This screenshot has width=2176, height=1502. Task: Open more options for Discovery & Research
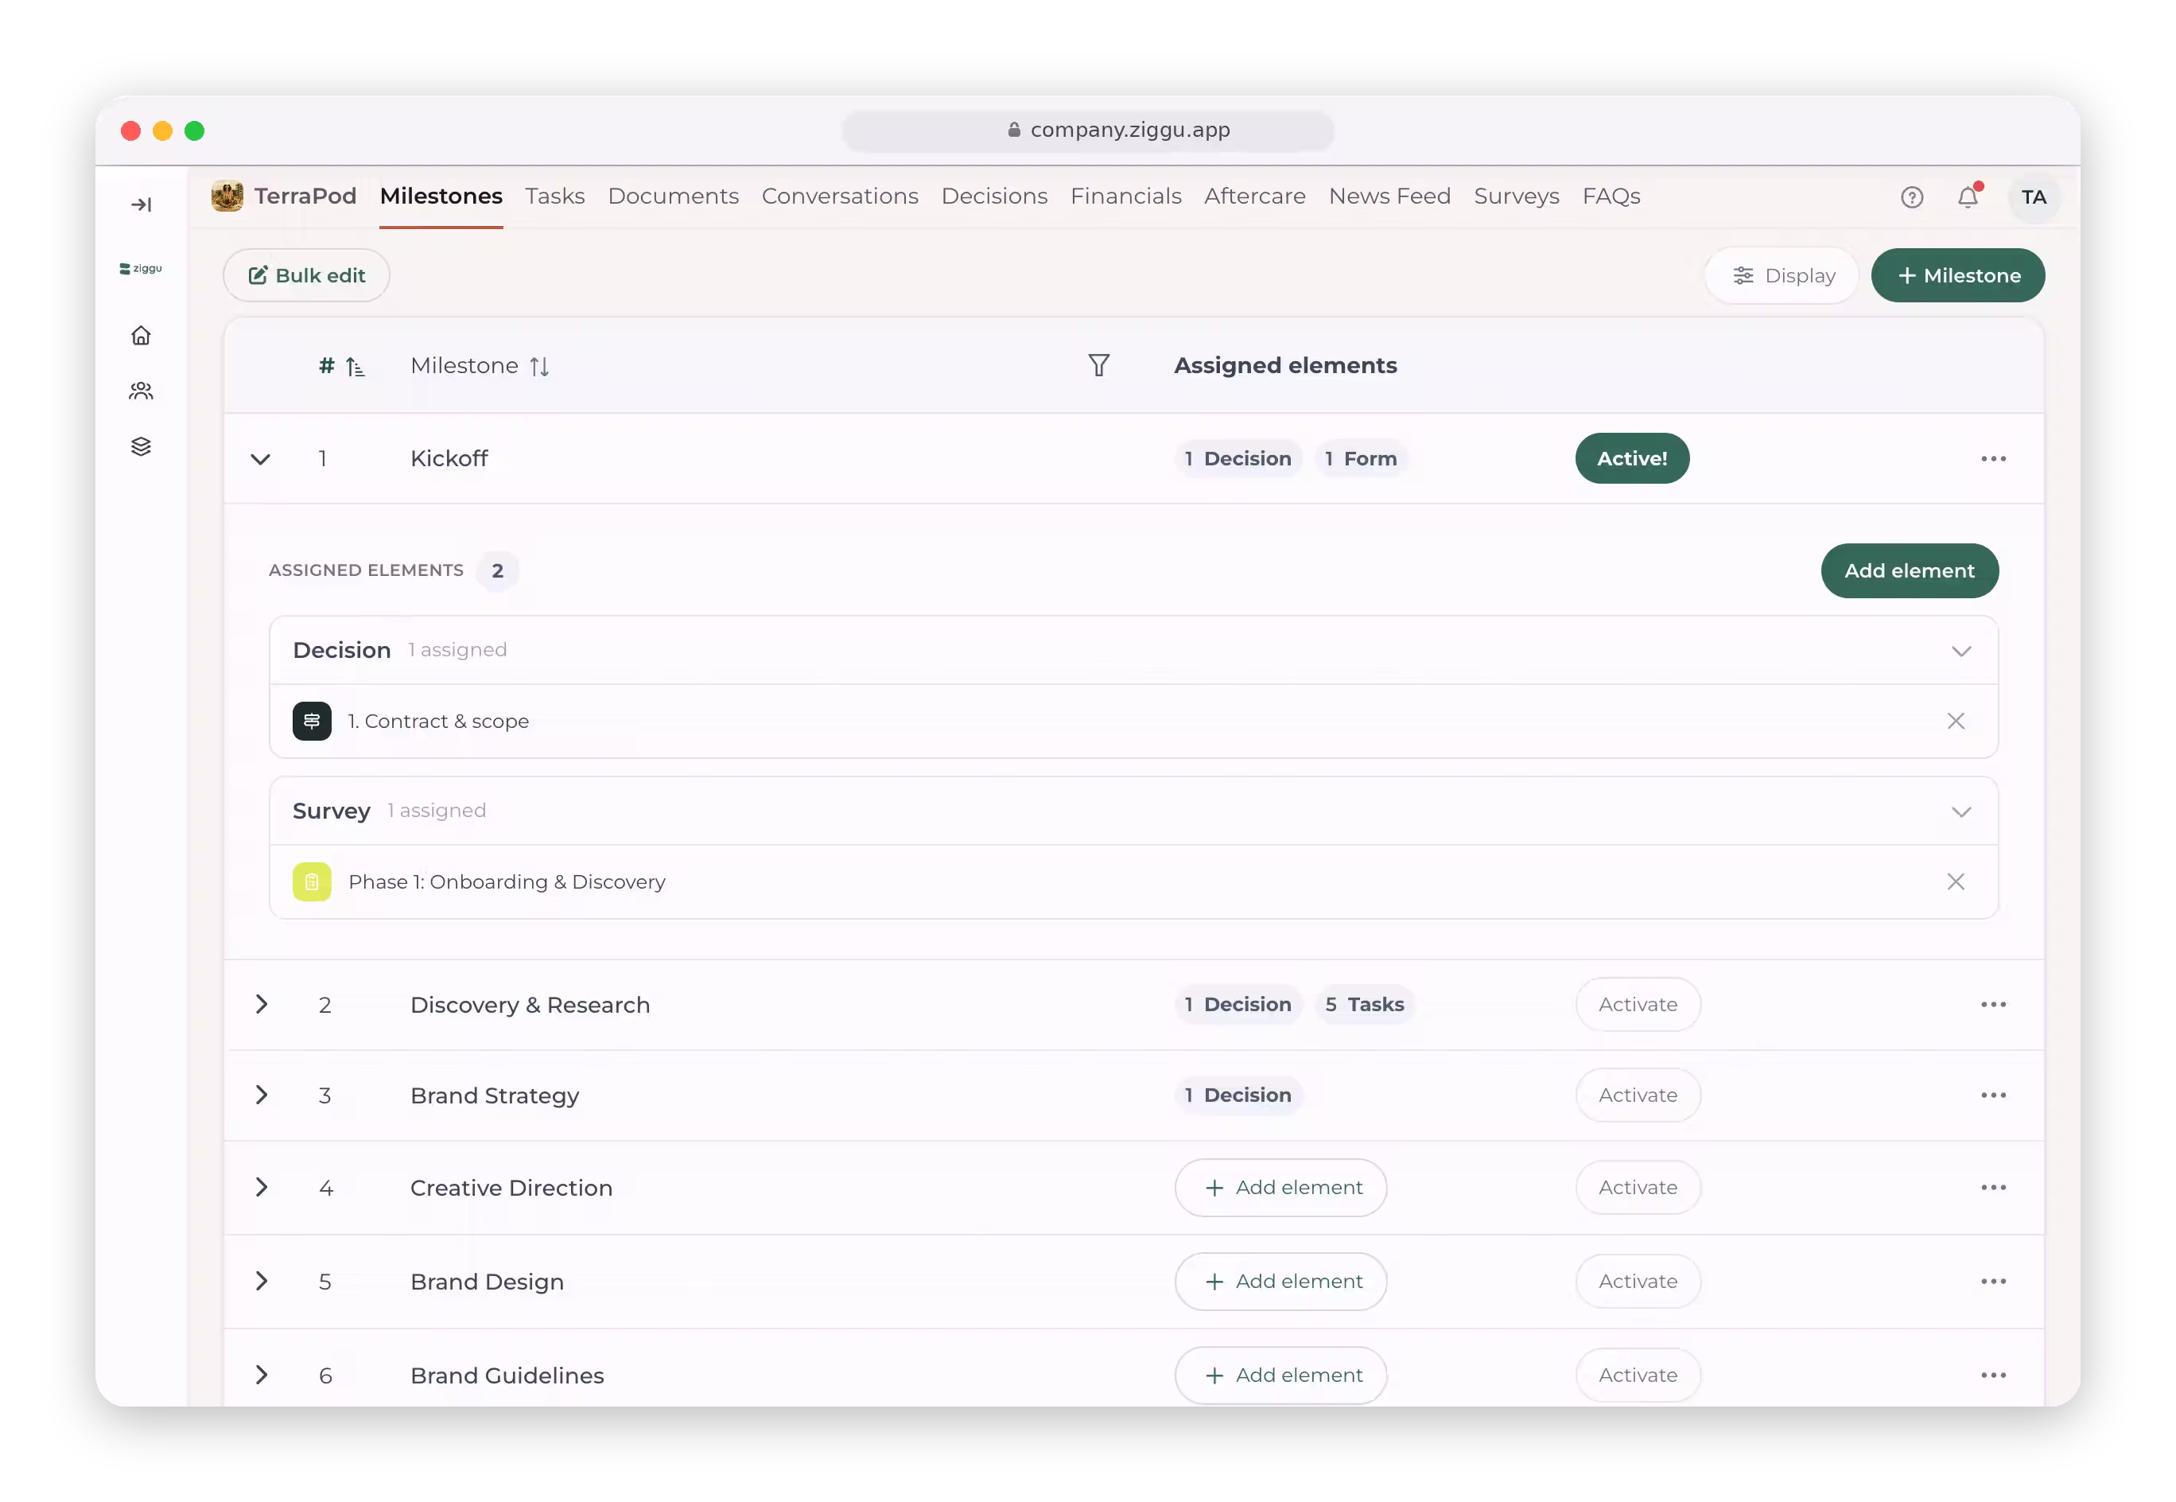[1992, 1004]
